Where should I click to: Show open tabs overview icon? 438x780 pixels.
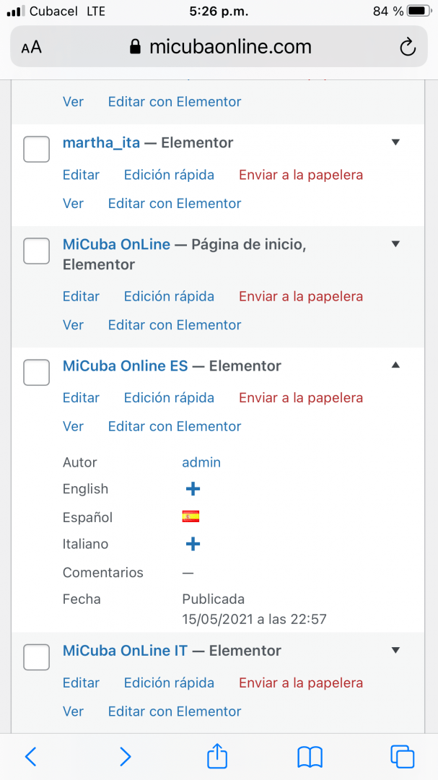403,757
